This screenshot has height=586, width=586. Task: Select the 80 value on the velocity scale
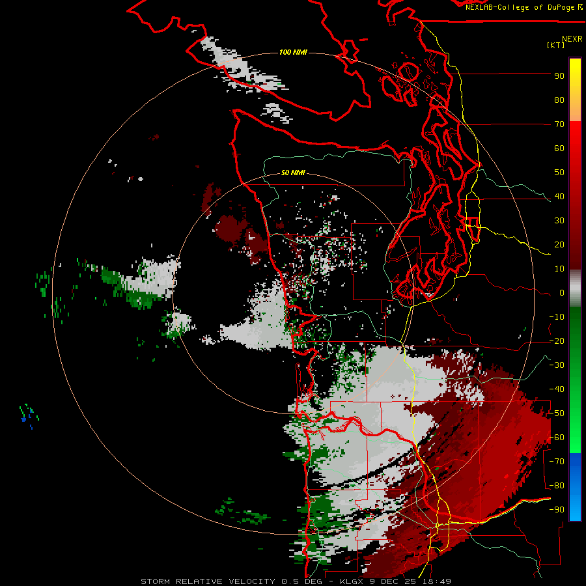tap(559, 100)
